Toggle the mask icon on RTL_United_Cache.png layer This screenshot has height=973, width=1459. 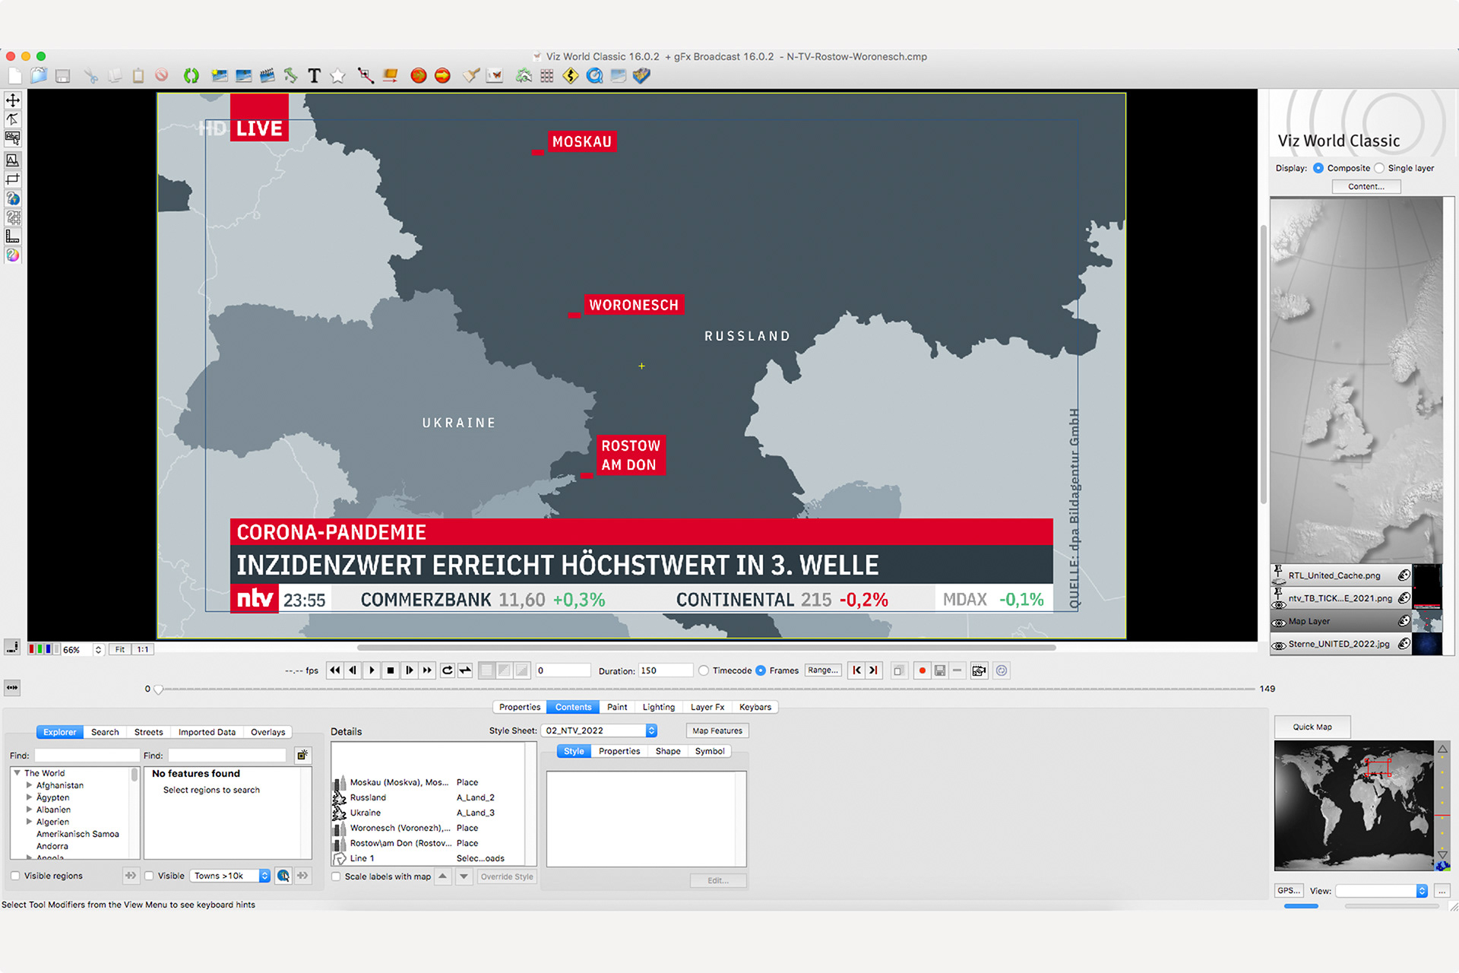[x=1404, y=575]
